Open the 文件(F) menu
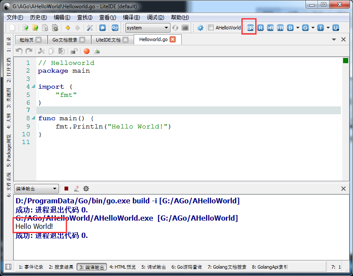Image resolution: width=353 pixels, height=276 pixels. coord(15,17)
